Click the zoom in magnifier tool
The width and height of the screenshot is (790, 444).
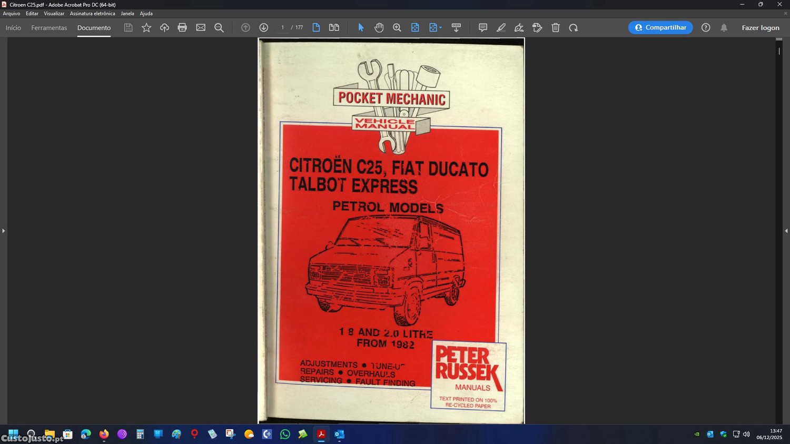click(397, 27)
